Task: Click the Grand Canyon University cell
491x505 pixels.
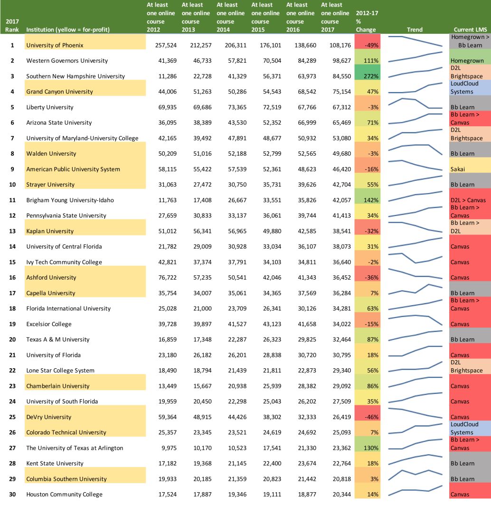Action: 85,88
